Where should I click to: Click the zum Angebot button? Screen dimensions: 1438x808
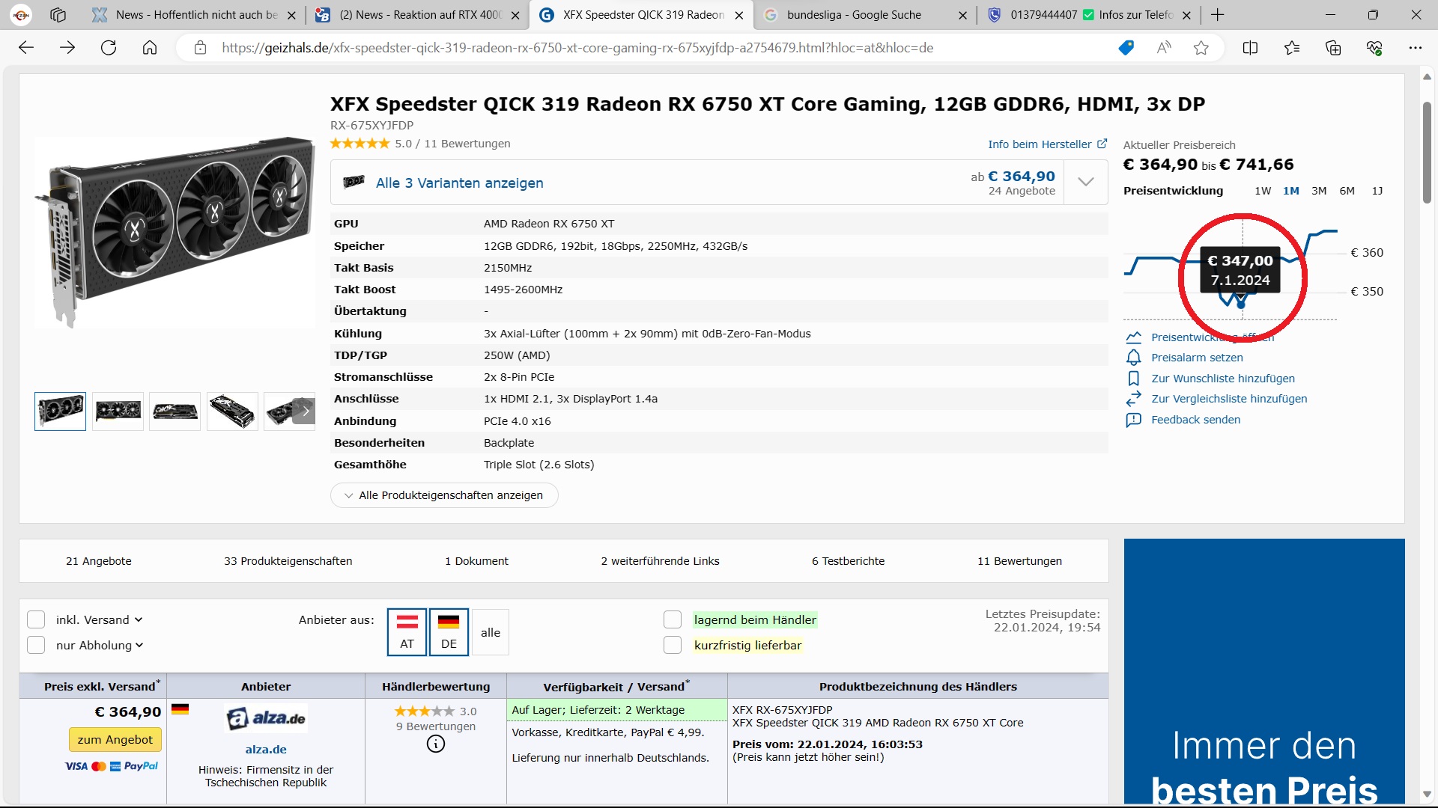tap(115, 739)
